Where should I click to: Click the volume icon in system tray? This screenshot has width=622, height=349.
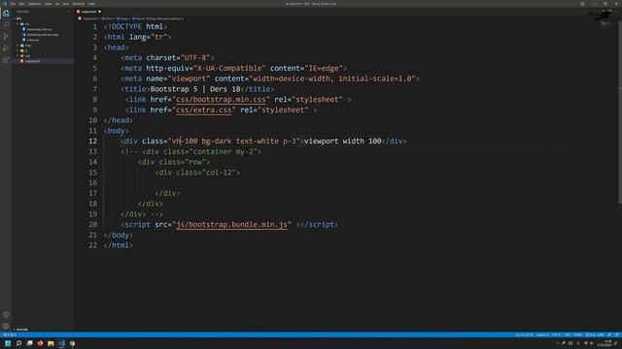tap(592, 343)
